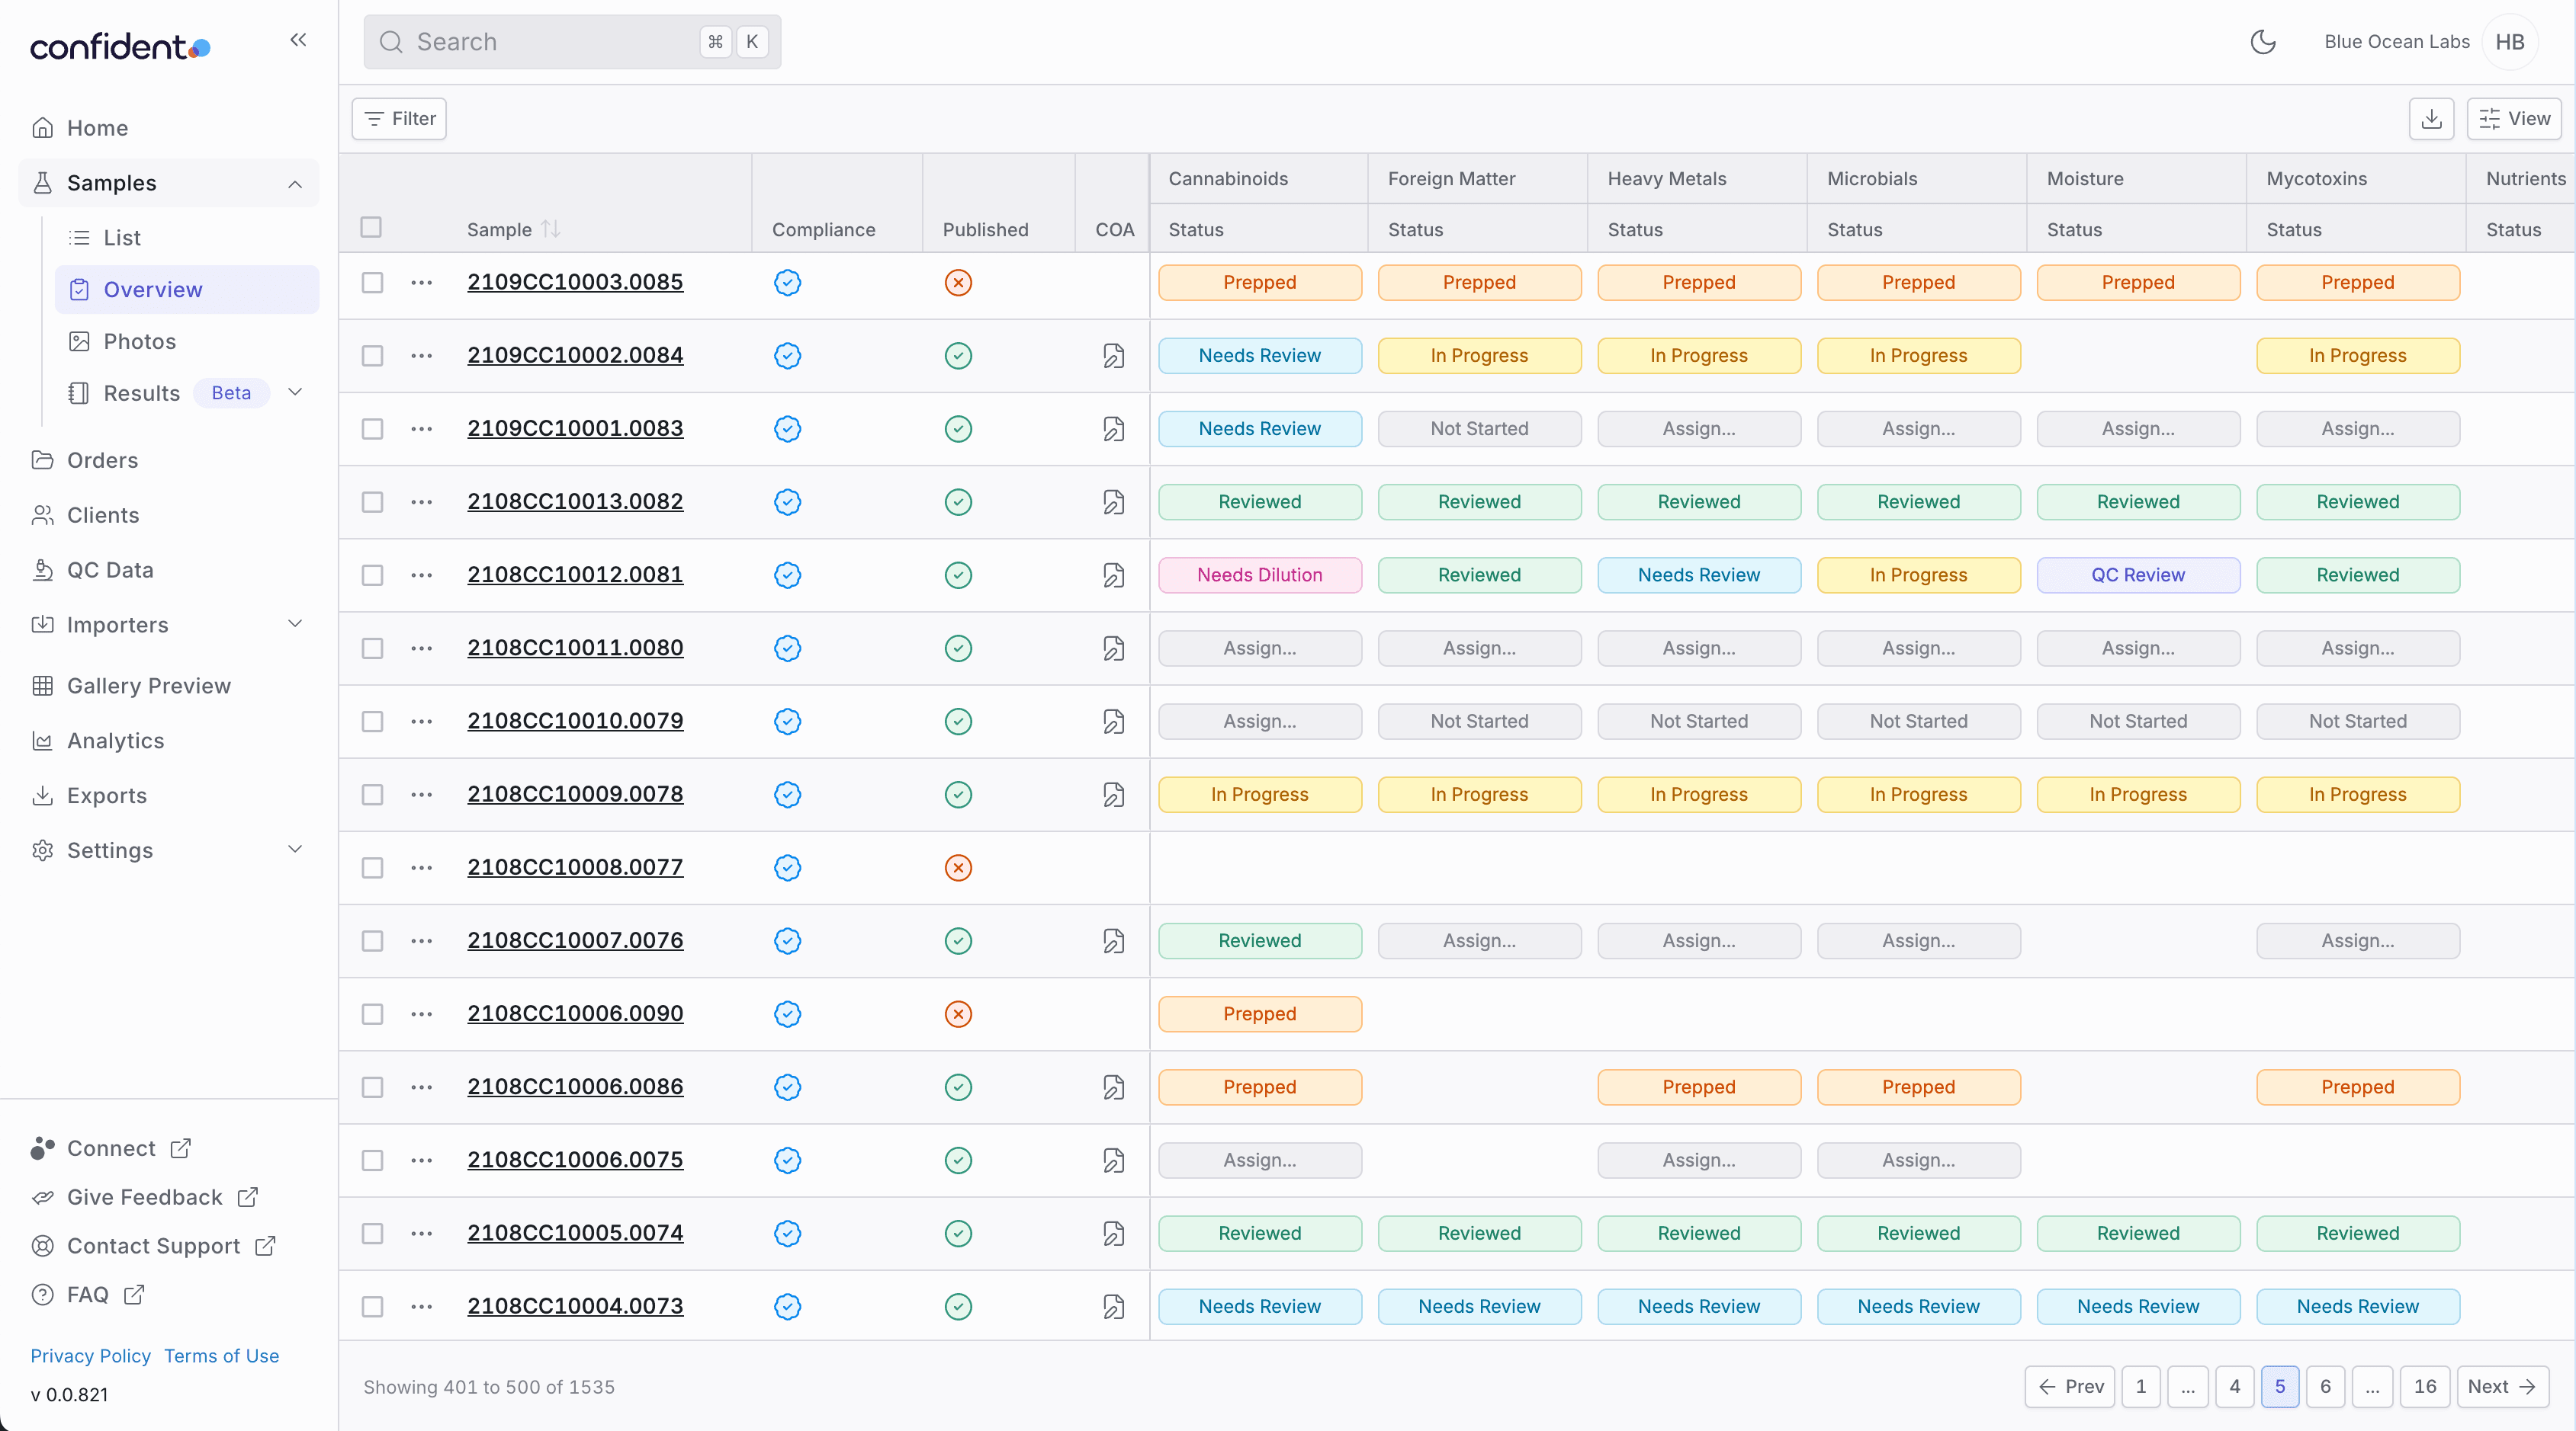The width and height of the screenshot is (2576, 1431).
Task: Open Cannabinoids Needs Dilution status for 2108CC10012.0081
Action: pos(1260,575)
